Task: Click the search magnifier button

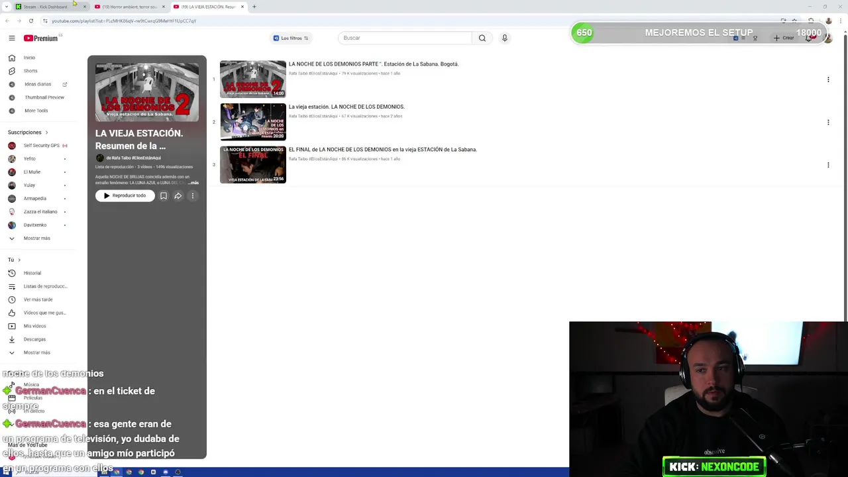Action: tap(482, 38)
